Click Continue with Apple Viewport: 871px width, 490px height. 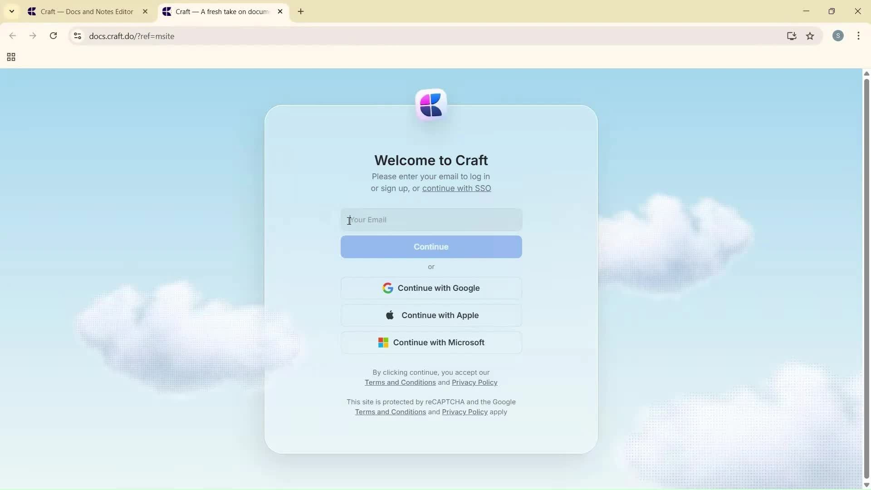click(431, 315)
